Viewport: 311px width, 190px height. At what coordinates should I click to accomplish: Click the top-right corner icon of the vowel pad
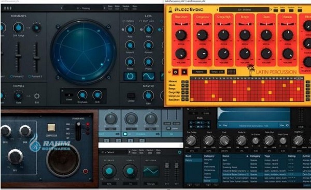109,26
